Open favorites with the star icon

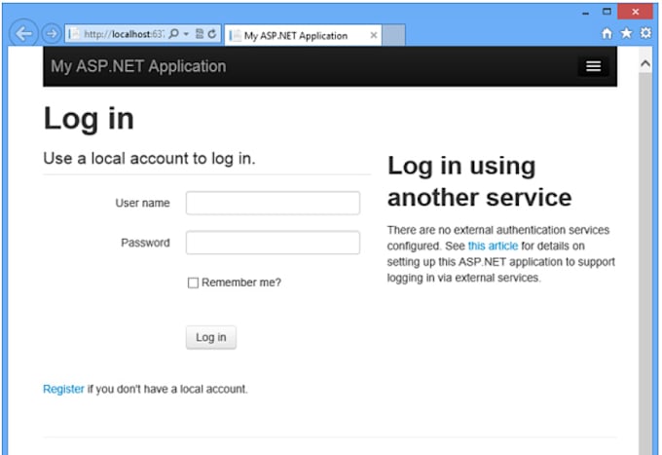(626, 33)
